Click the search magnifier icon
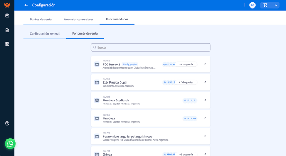This screenshot has height=156, width=286. [x=95, y=47]
